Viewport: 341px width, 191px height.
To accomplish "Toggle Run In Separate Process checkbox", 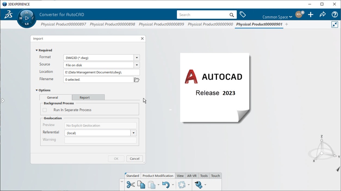I will pyautogui.click(x=45, y=110).
